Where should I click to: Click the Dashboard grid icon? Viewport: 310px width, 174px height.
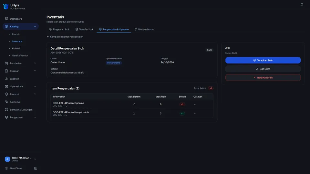point(6,19)
